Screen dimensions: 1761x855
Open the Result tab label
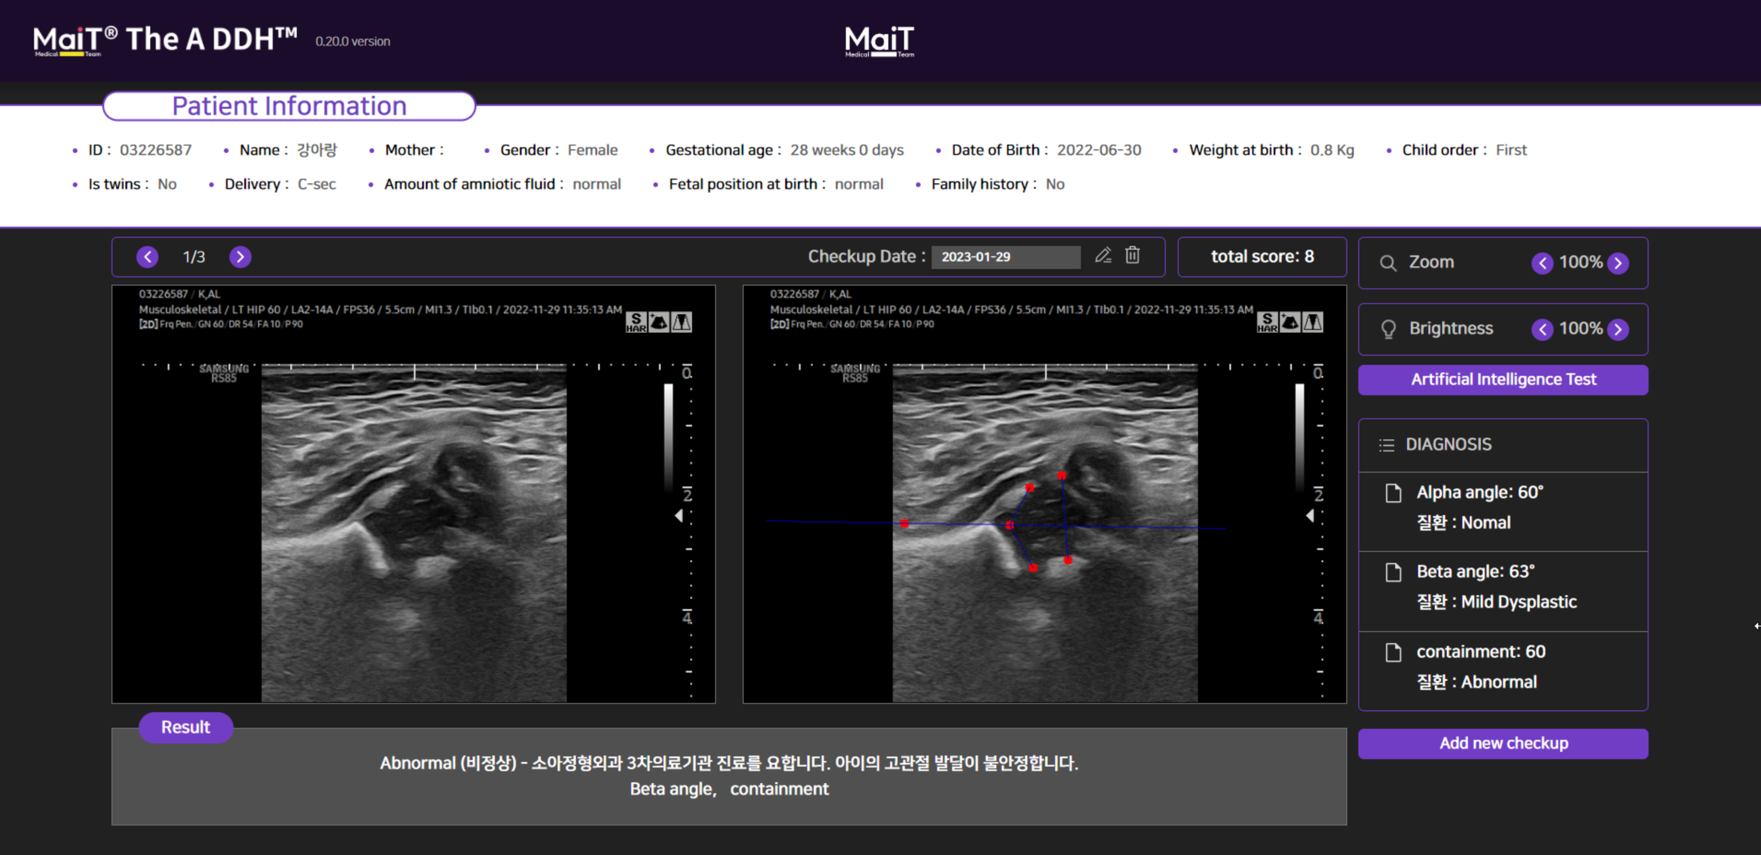(185, 727)
